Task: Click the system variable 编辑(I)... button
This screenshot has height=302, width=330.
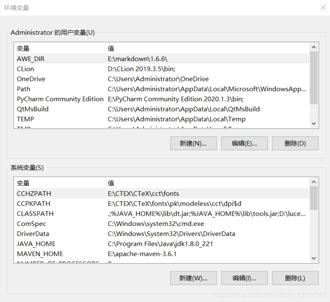Action: click(245, 278)
